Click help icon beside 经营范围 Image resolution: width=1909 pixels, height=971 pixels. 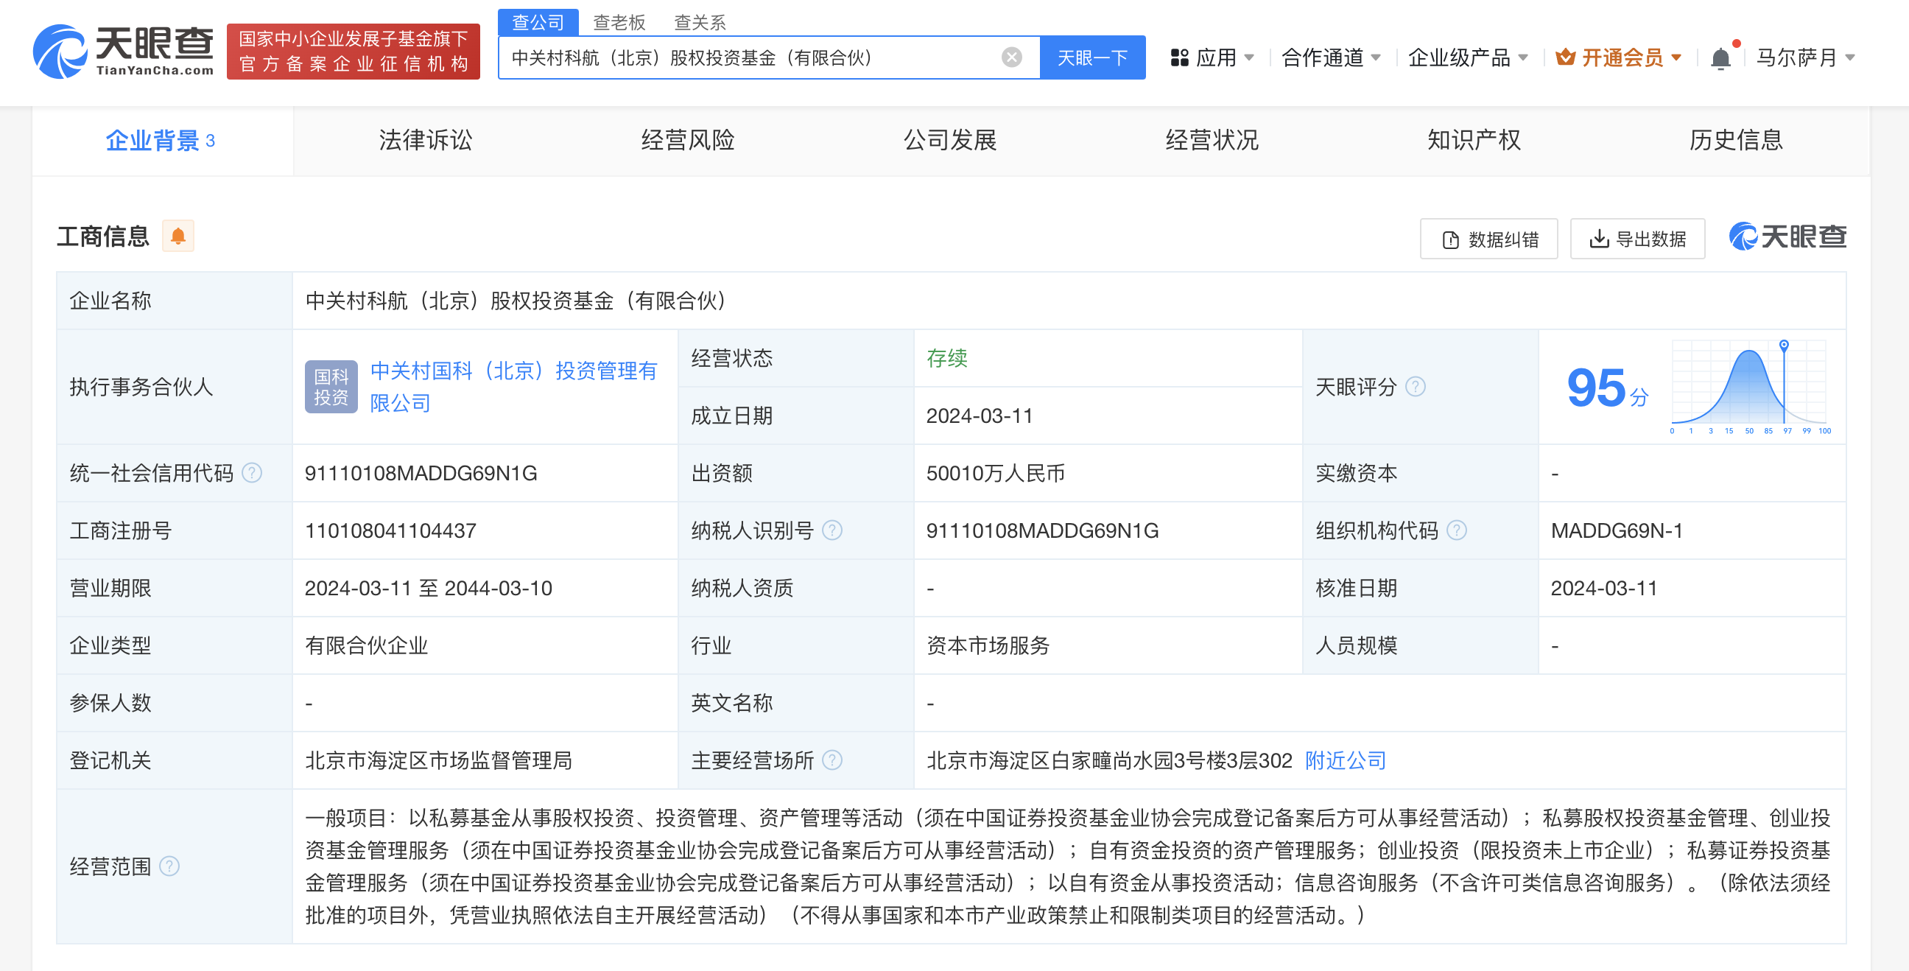[169, 866]
